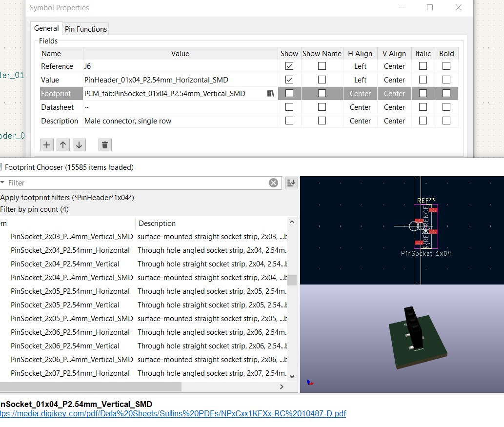Select PinSocket_2x05_P2.54mm_Vertical footprint
This screenshot has height=427, width=504.
(65, 305)
